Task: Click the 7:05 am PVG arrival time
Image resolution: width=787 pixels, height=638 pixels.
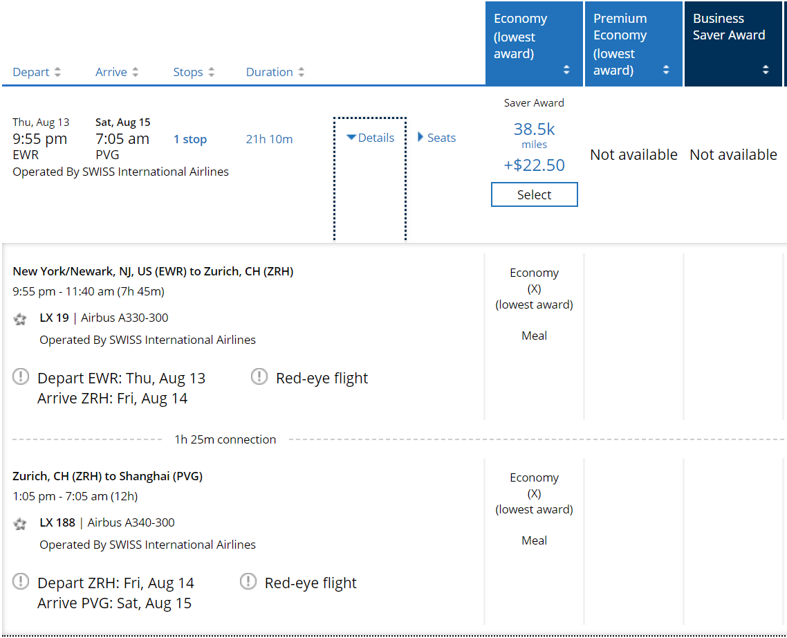Action: click(122, 138)
